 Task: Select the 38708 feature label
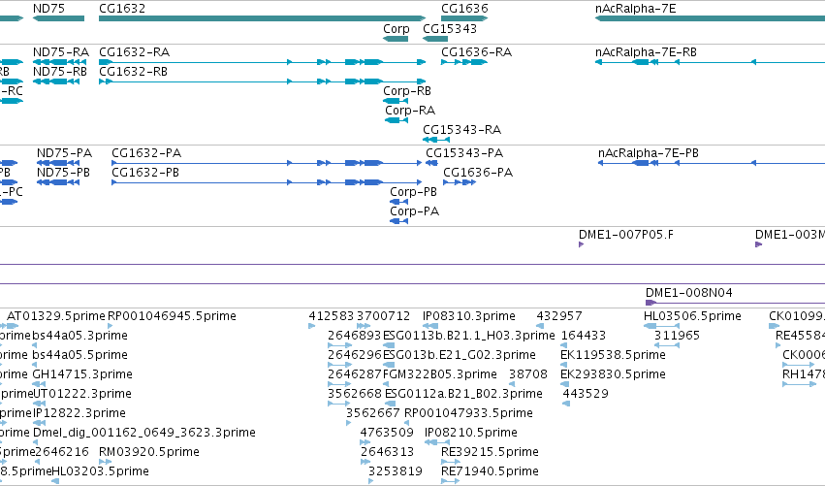[x=528, y=374]
